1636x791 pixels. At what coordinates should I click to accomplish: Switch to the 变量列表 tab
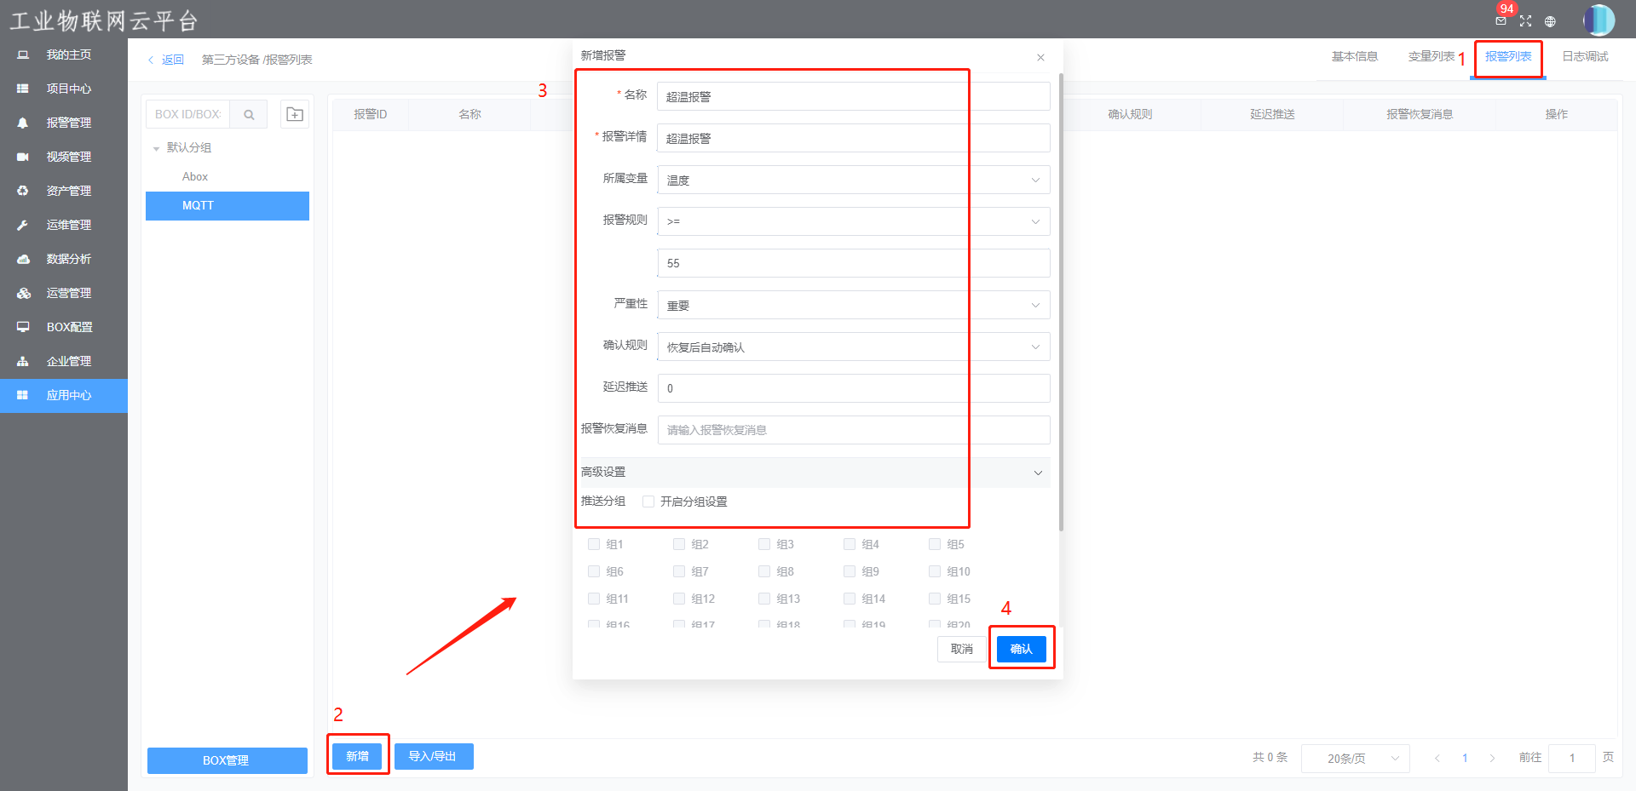[1431, 56]
